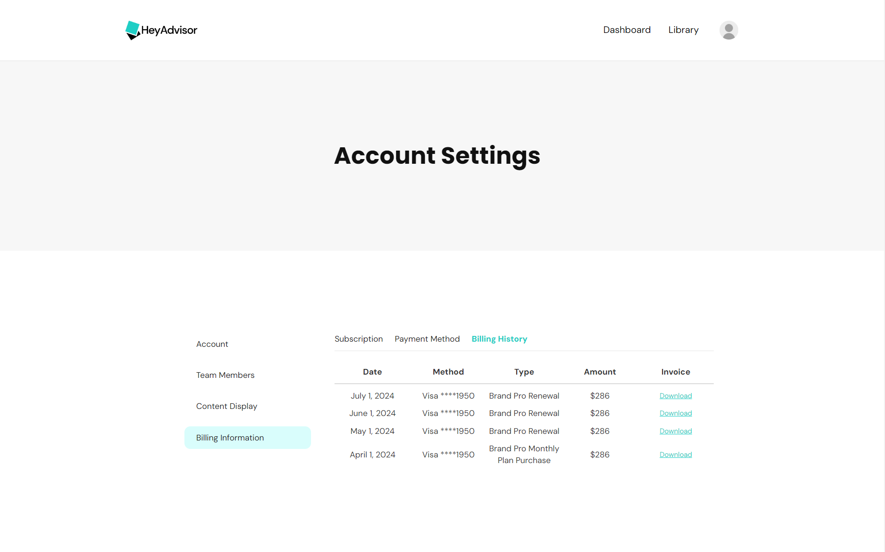885x552 pixels.
Task: Click the HeyAdvisor logo
Action: pos(161,30)
